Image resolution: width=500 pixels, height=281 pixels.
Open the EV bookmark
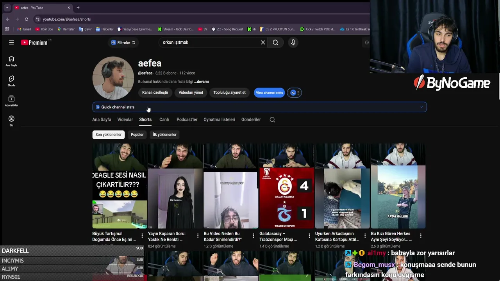202,29
